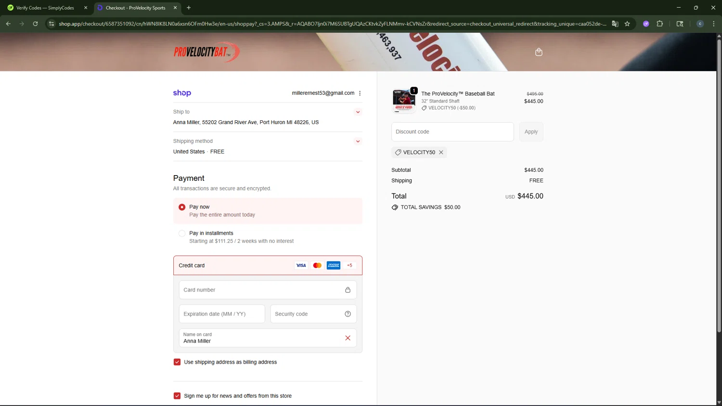Screen dimensions: 722x406
Task: Click the purple extension icon in toolbar
Action: pos(646,24)
